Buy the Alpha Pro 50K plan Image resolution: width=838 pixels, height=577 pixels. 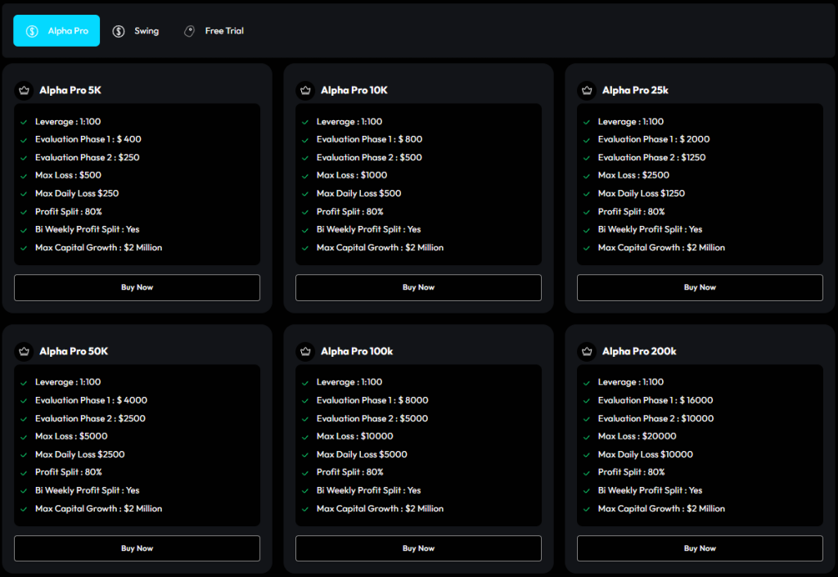[x=137, y=548]
